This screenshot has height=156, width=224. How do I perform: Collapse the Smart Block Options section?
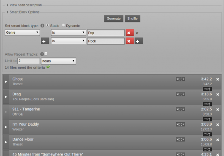(7, 12)
